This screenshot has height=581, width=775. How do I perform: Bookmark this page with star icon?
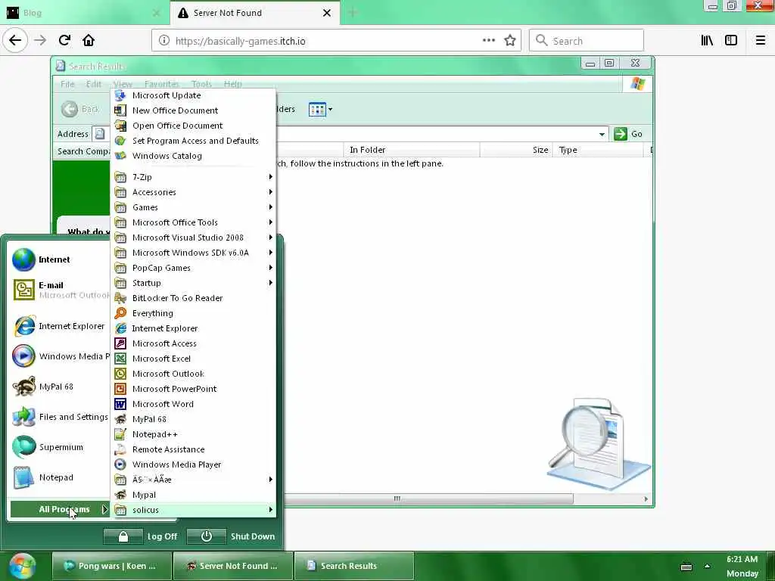pyautogui.click(x=510, y=41)
